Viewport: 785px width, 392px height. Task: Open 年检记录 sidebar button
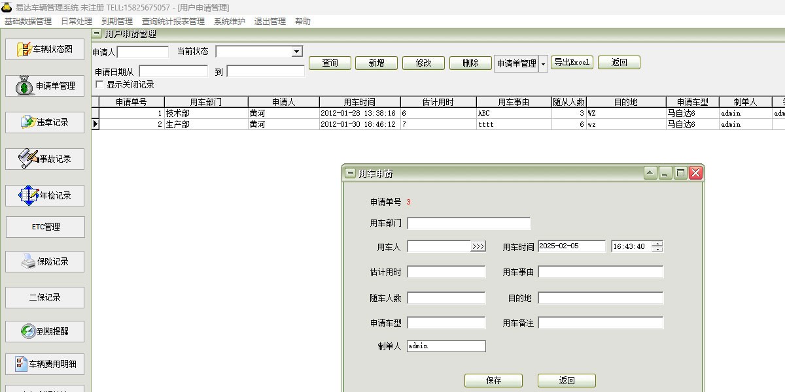(45, 195)
